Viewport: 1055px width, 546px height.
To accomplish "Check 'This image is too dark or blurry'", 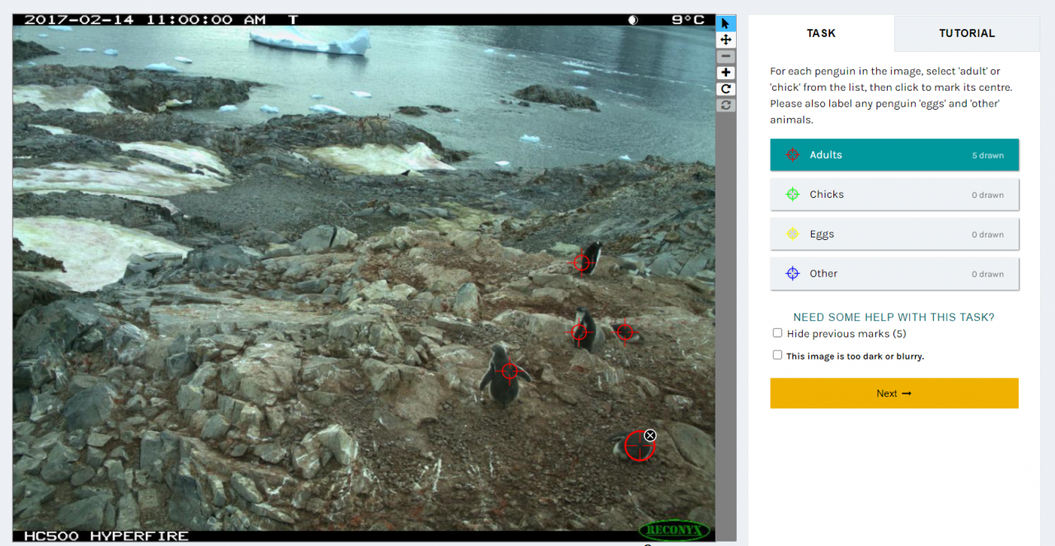I will coord(777,355).
